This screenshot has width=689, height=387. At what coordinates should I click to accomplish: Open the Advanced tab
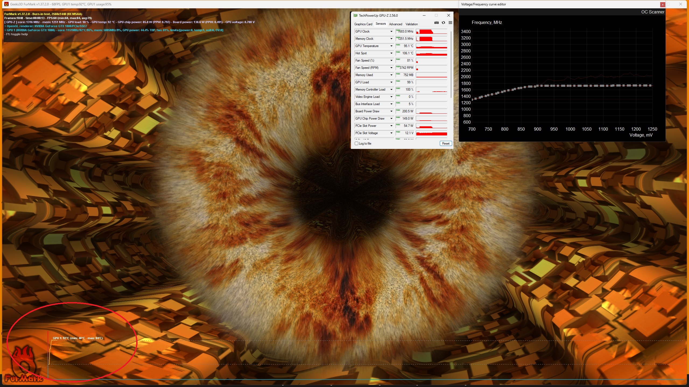(395, 24)
